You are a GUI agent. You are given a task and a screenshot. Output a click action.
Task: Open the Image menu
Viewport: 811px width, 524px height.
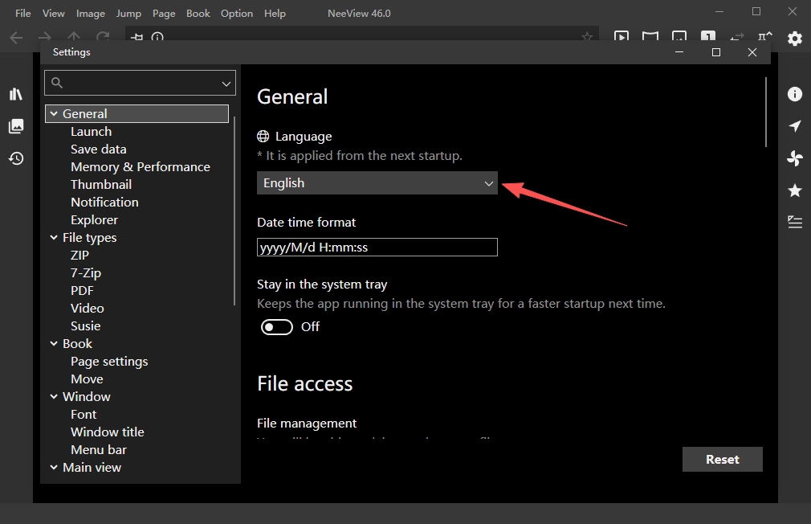click(x=91, y=14)
